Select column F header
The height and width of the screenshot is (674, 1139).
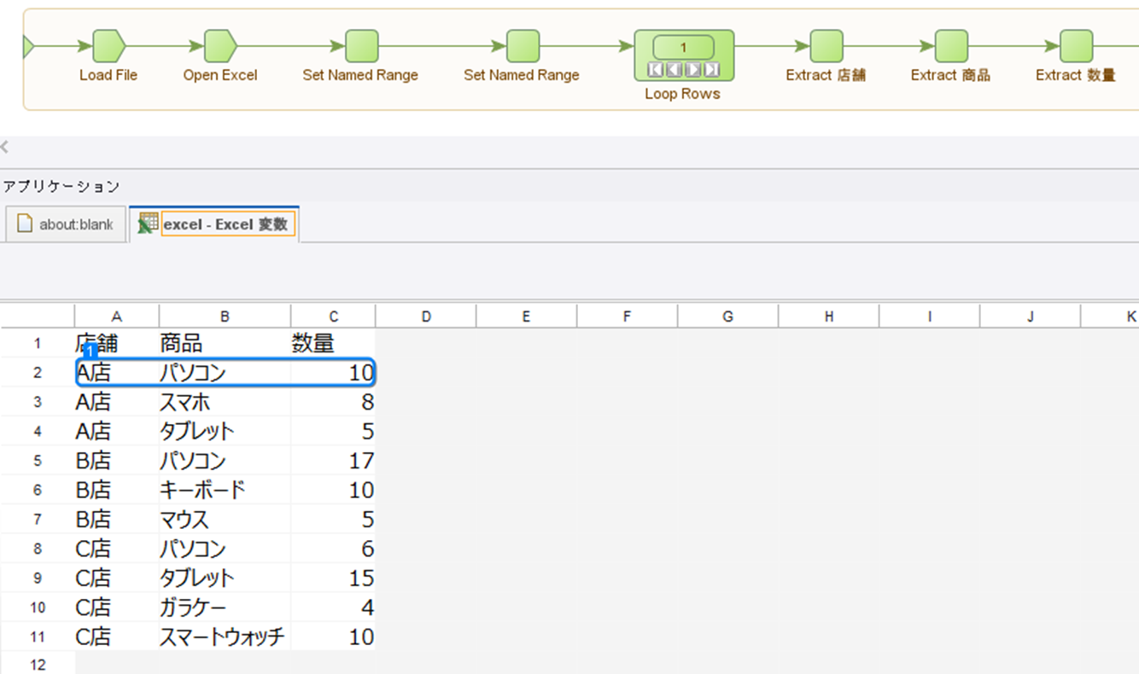(x=627, y=317)
